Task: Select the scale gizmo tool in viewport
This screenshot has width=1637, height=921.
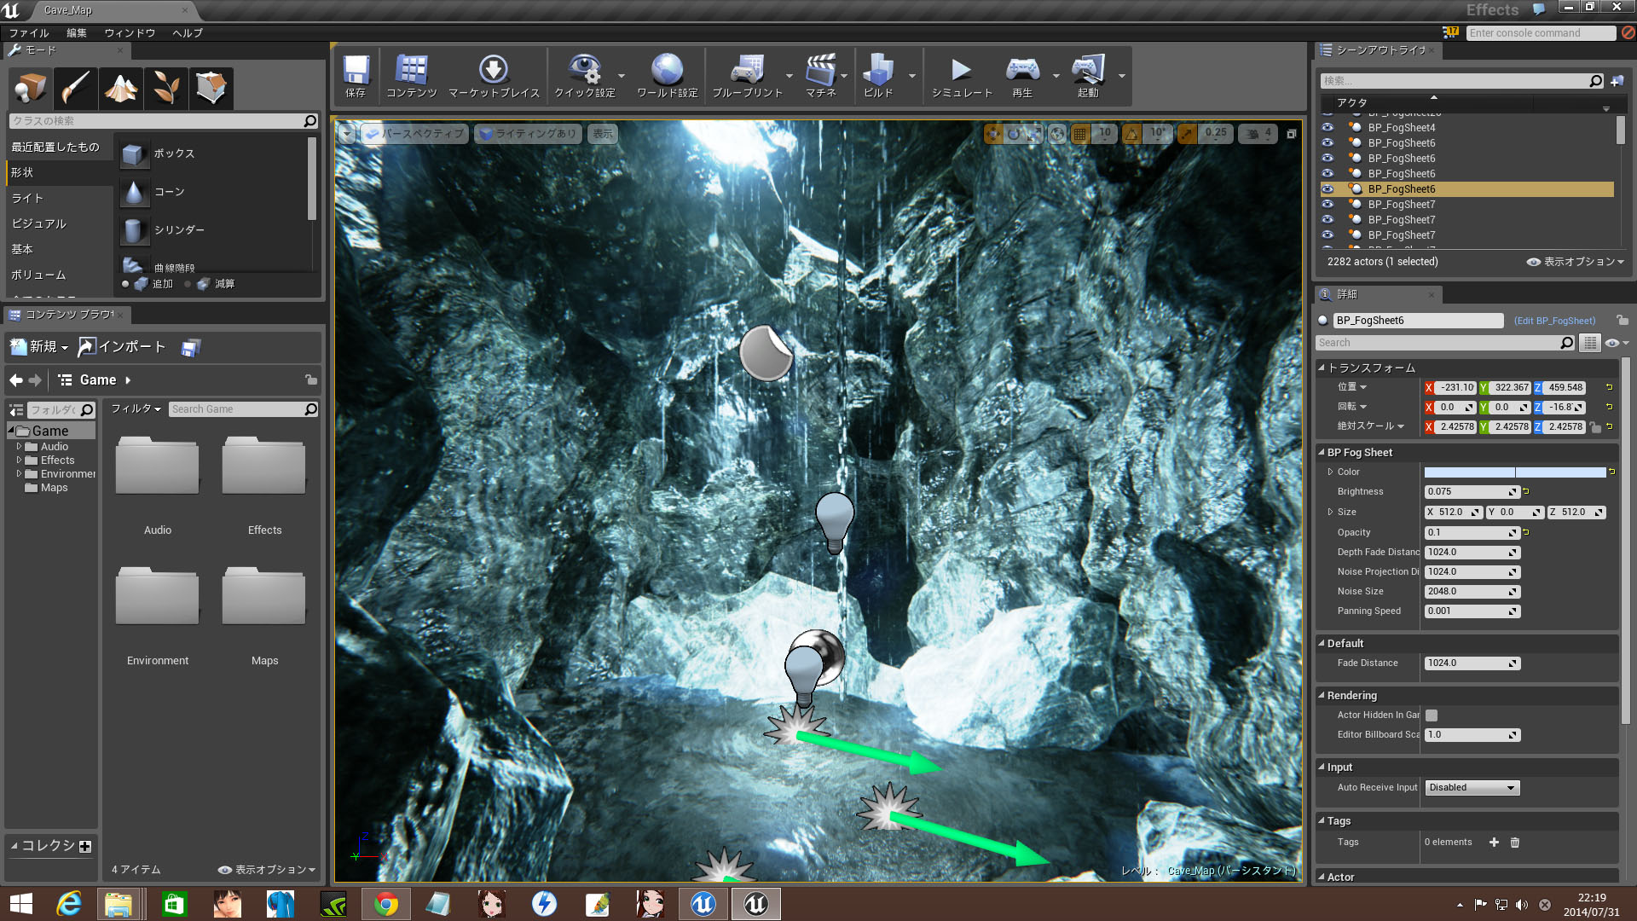Action: 1034,134
